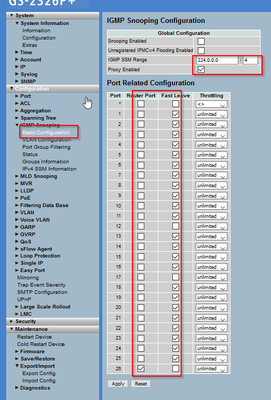Viewport: 271px width, 400px height.
Task: Enable Fast Leave for port 26
Action: click(175, 369)
